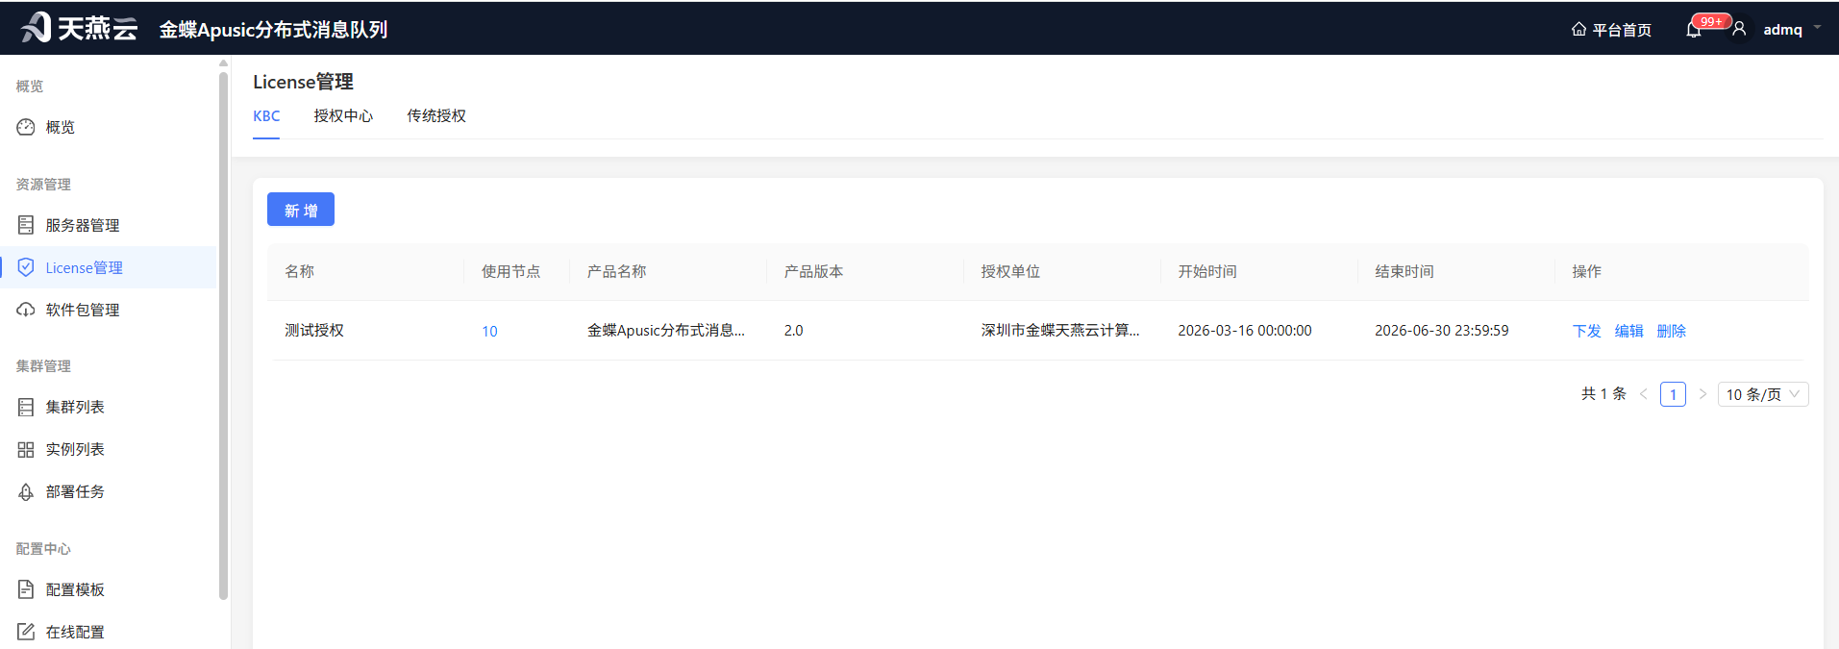
Task: Click the 配置模板 document icon
Action: tap(26, 589)
